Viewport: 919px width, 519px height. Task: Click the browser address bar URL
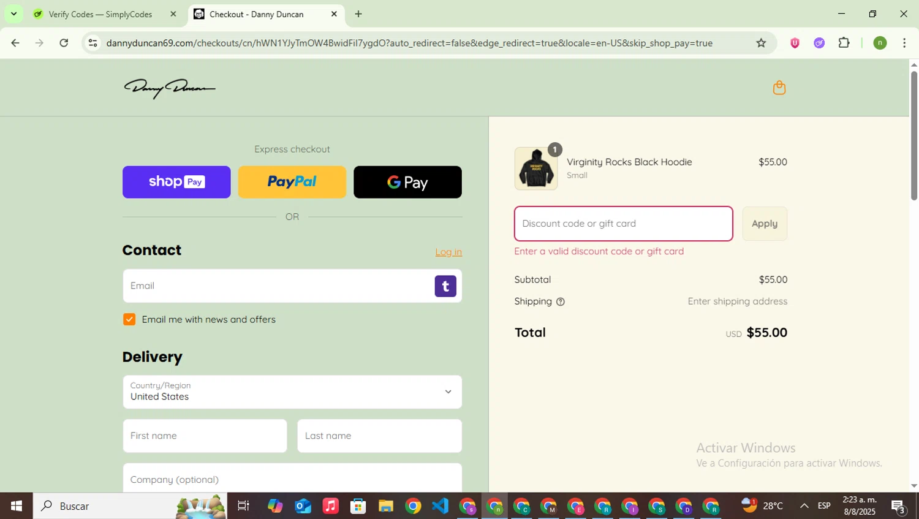(x=409, y=43)
